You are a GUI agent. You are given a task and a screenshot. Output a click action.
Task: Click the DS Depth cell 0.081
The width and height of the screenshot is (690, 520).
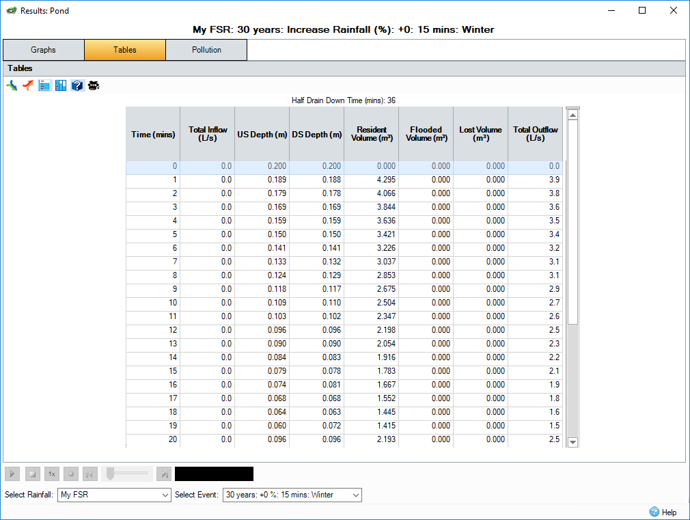(x=317, y=385)
